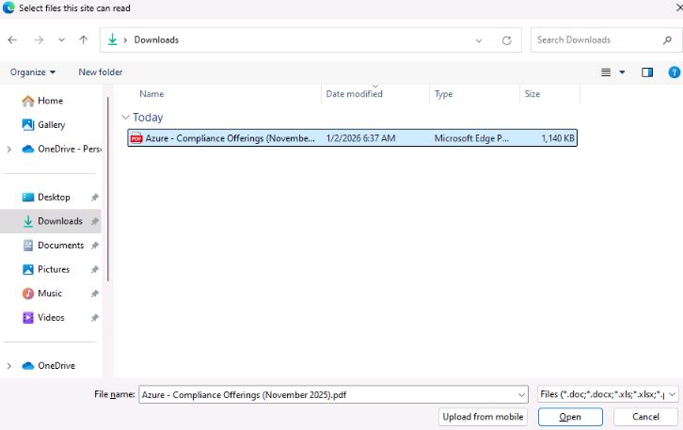Screen dimensions: 683x430
Task: Open the file type filter dropdown
Action: pos(608,394)
